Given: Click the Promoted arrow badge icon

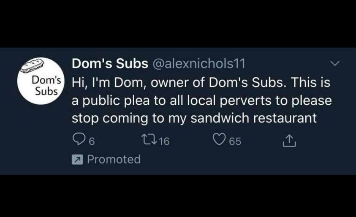Looking at the screenshot, I should click(x=77, y=160).
